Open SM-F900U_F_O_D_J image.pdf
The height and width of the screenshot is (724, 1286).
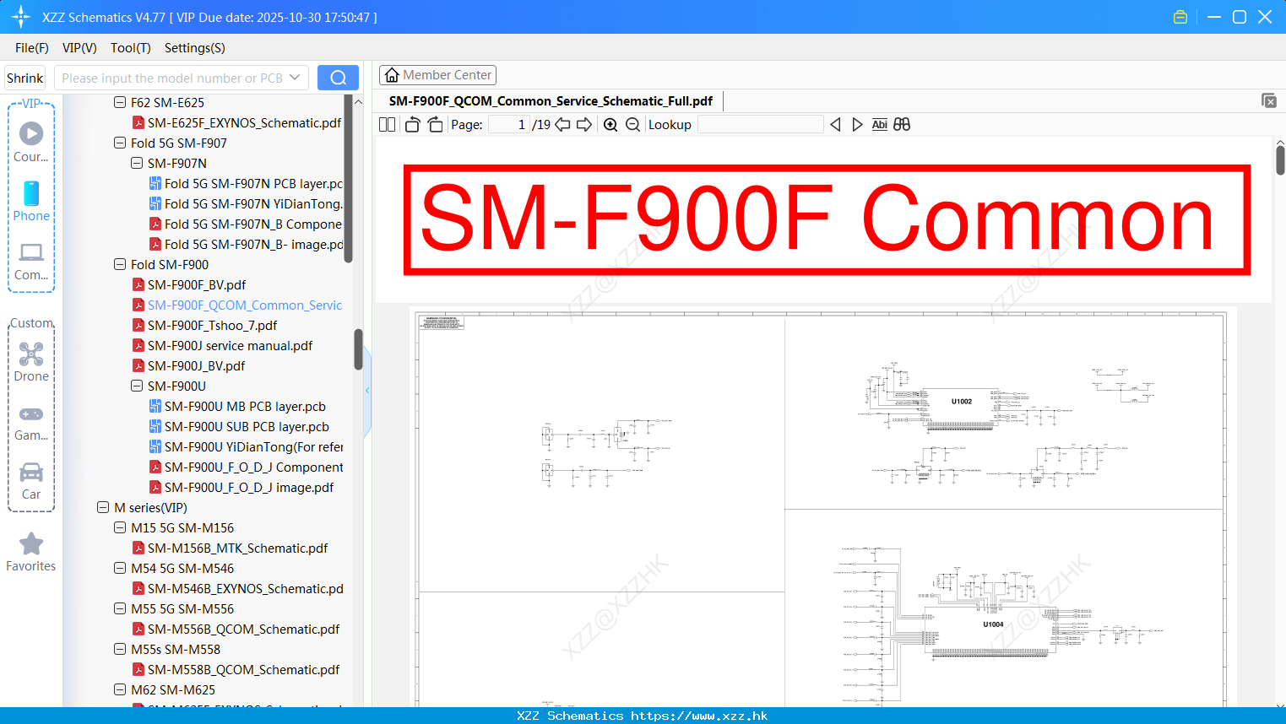[x=248, y=488]
